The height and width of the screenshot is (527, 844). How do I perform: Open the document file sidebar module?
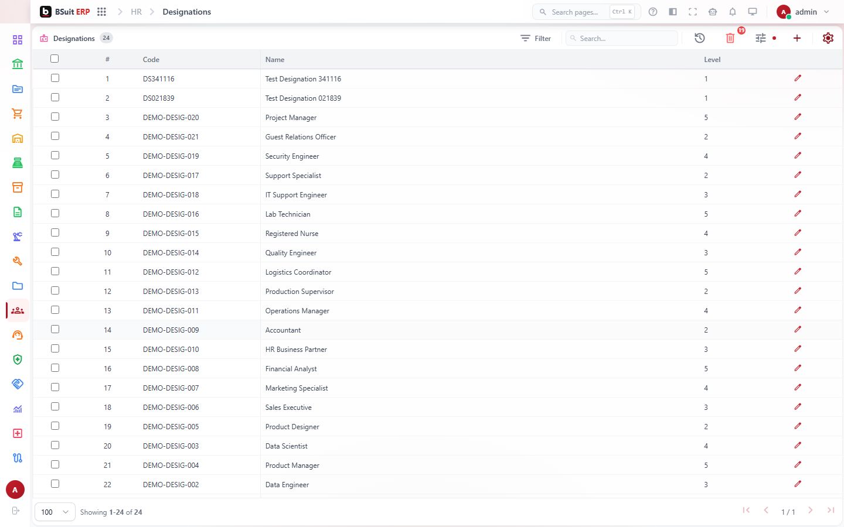click(x=18, y=212)
